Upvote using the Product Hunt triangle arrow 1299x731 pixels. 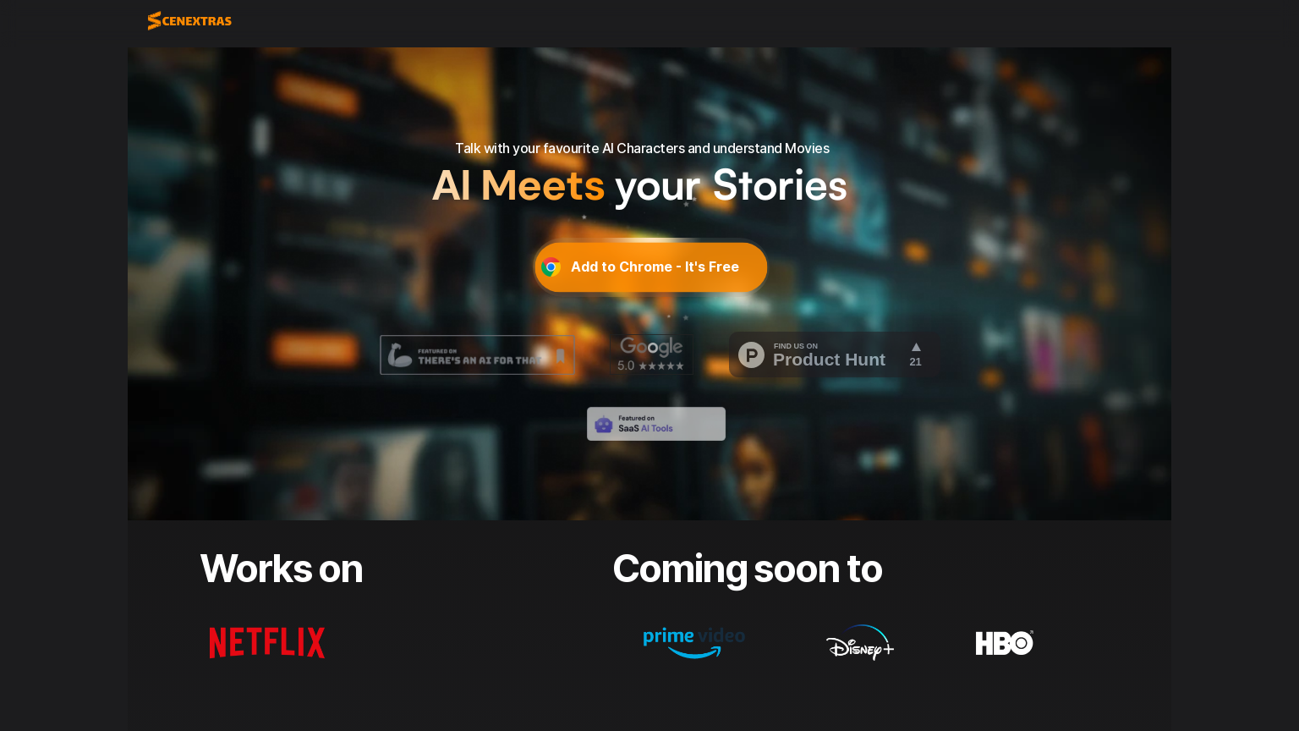(x=916, y=347)
